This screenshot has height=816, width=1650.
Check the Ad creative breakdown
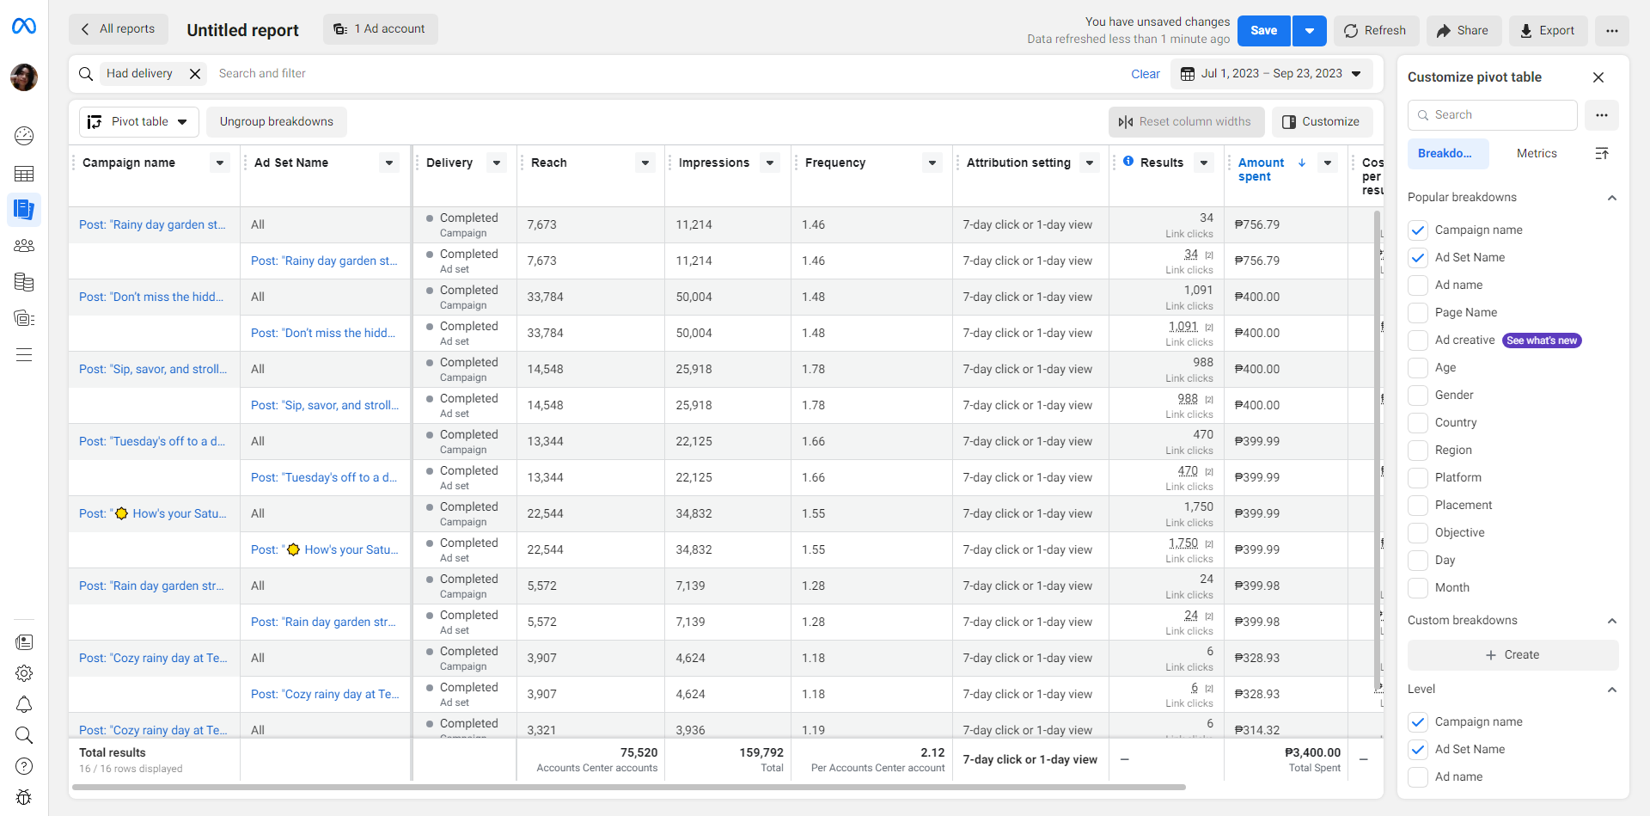tap(1419, 341)
